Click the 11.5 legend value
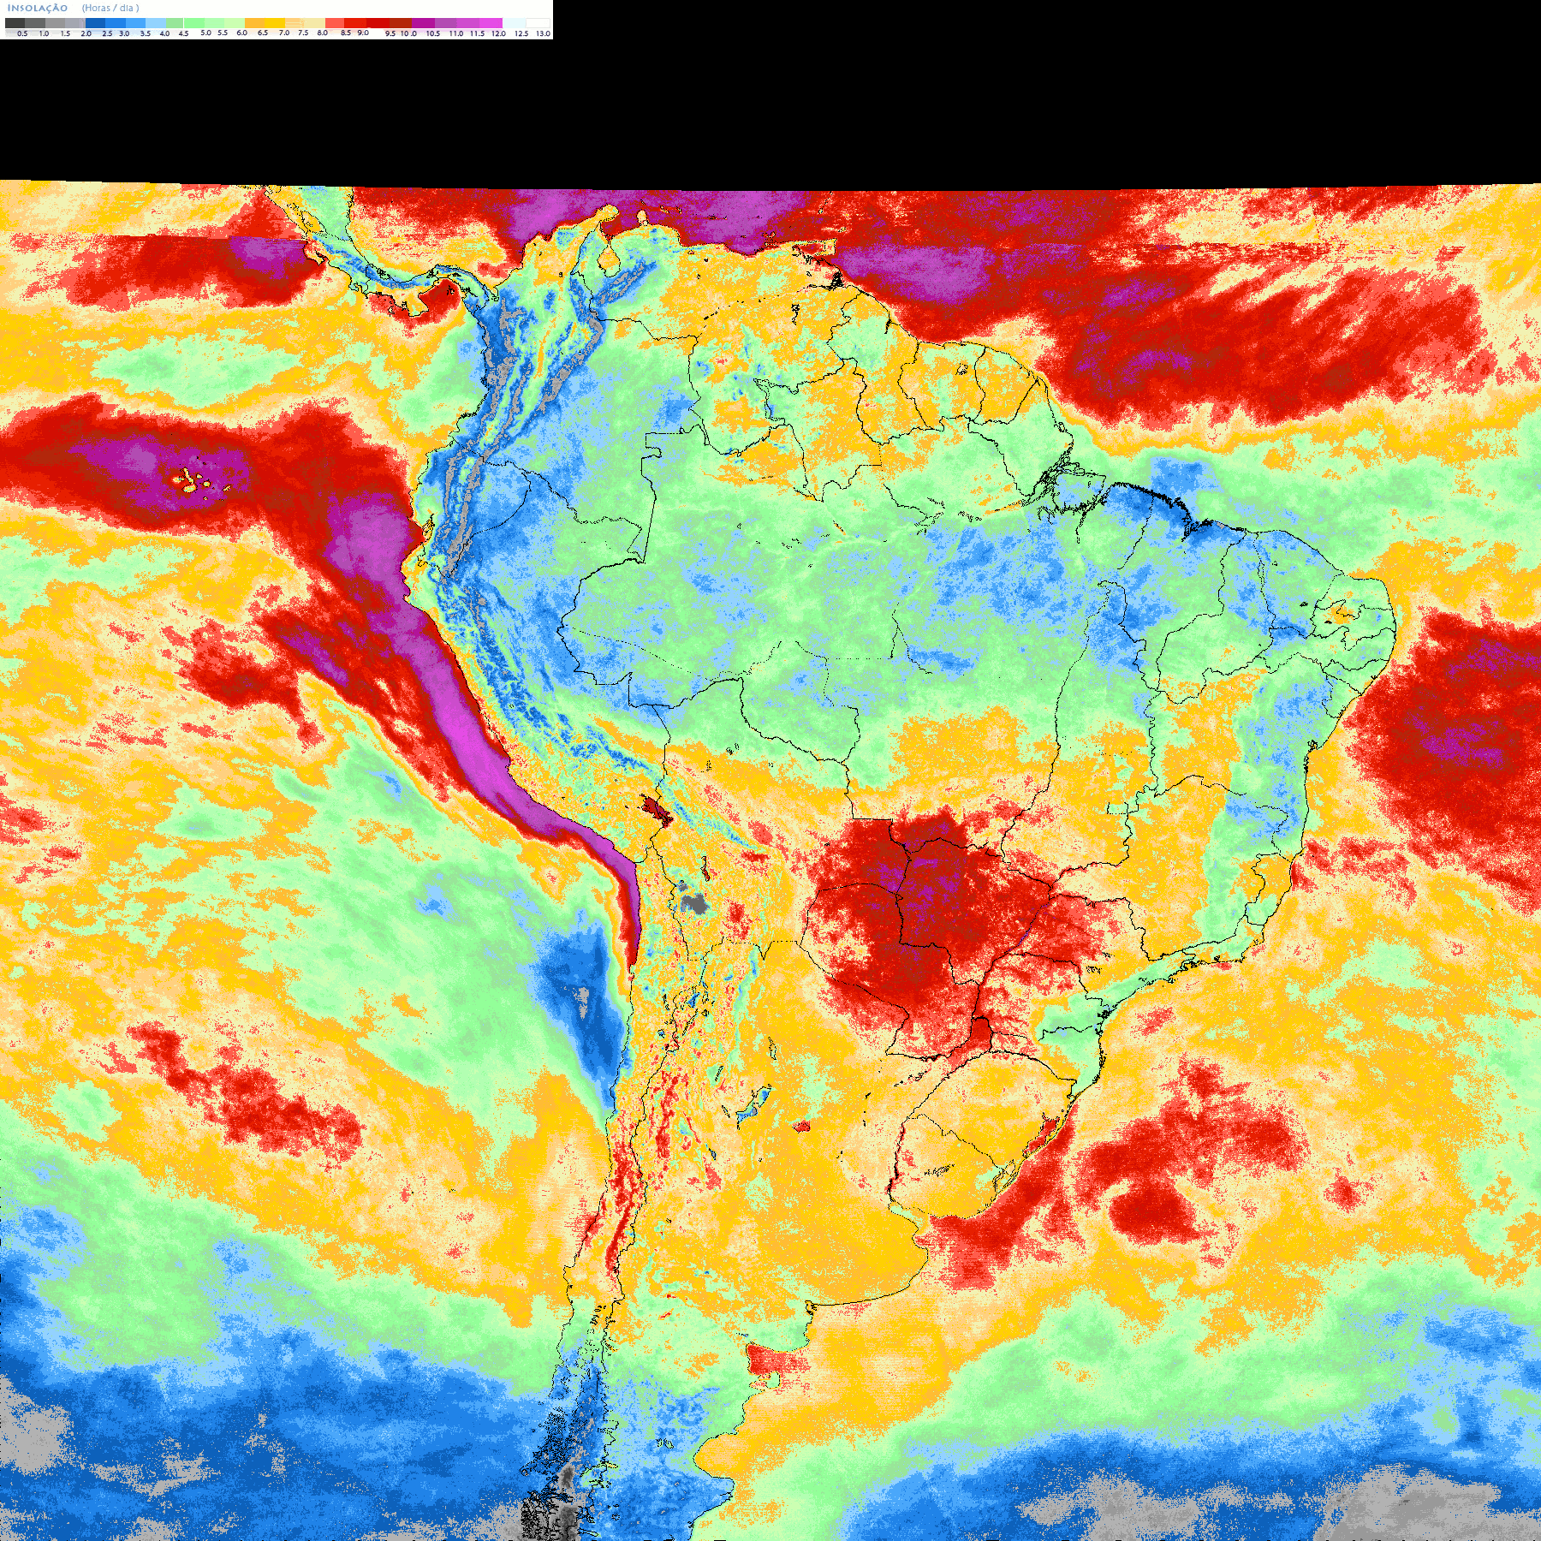 coord(477,33)
